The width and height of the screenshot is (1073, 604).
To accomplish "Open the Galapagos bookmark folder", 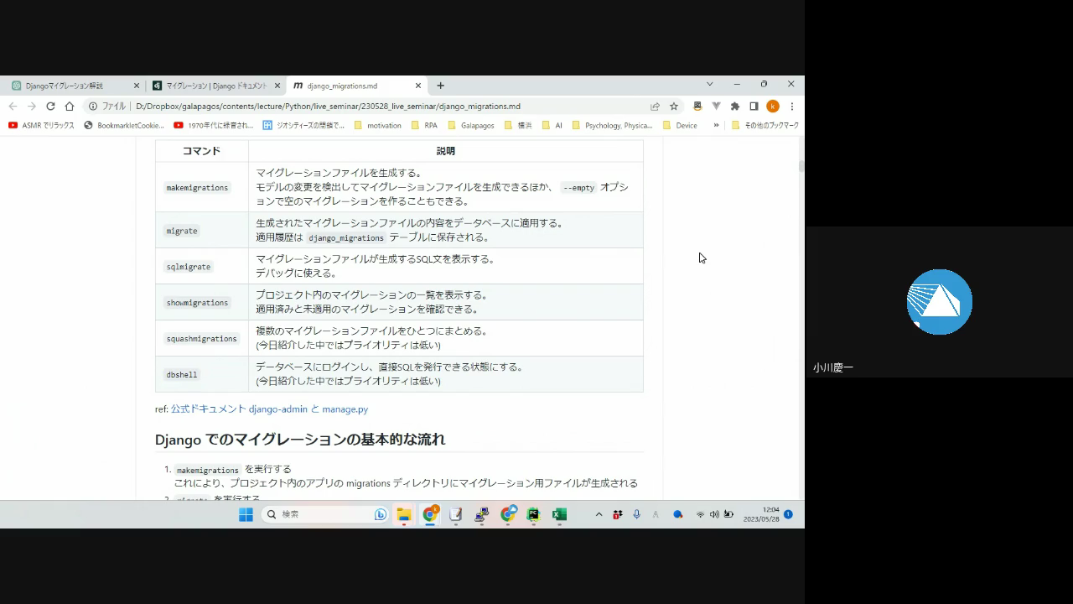I will coord(470,126).
